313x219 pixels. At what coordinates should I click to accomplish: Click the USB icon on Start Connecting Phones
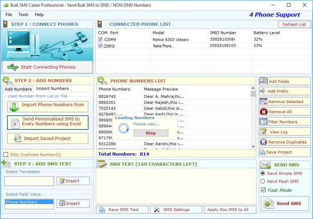pos(13,67)
